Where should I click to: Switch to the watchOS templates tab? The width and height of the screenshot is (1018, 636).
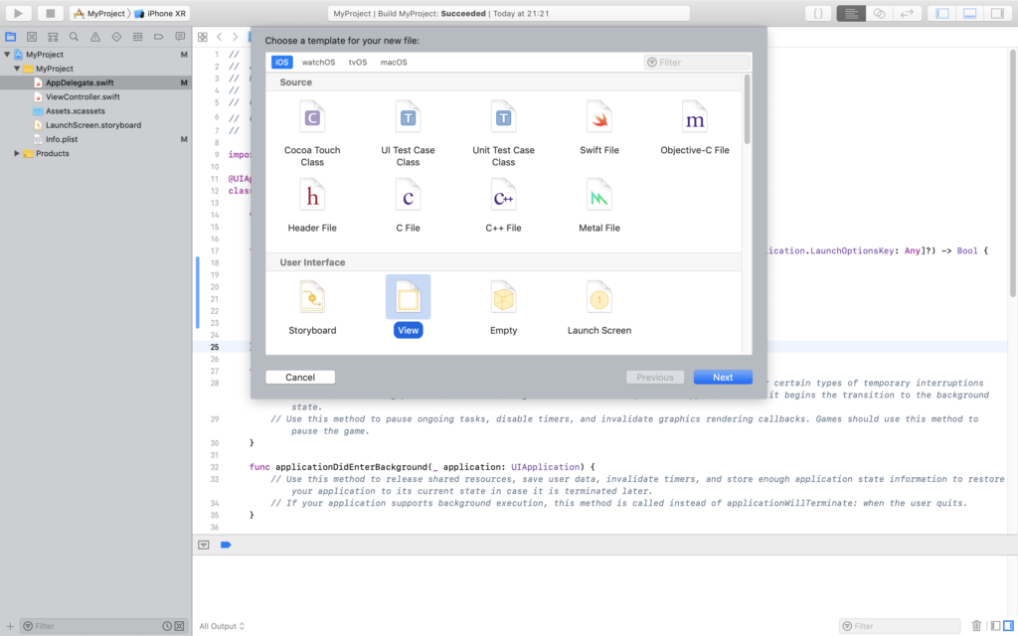pos(318,63)
